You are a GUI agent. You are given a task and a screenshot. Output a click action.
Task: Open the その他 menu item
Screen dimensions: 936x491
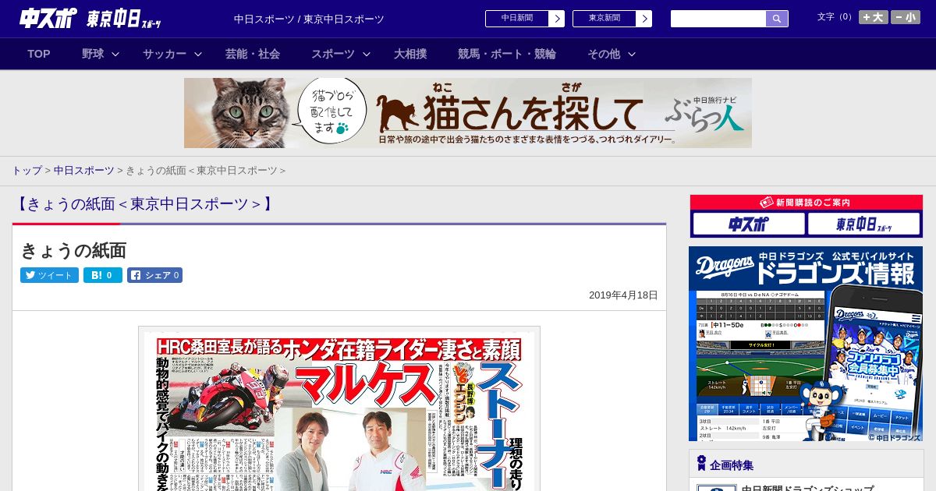pos(604,54)
